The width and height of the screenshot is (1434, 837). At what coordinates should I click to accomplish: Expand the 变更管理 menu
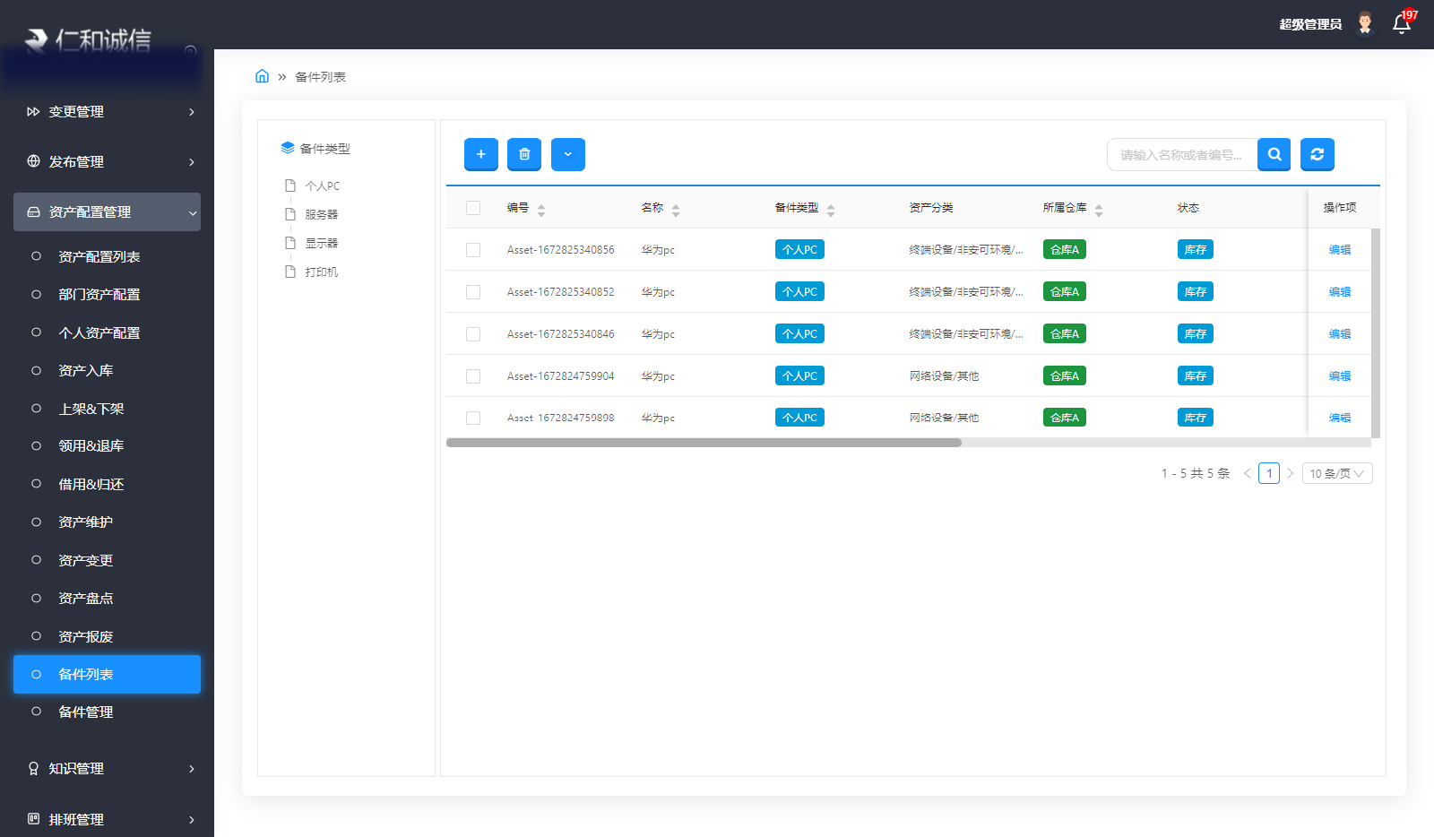tap(107, 112)
